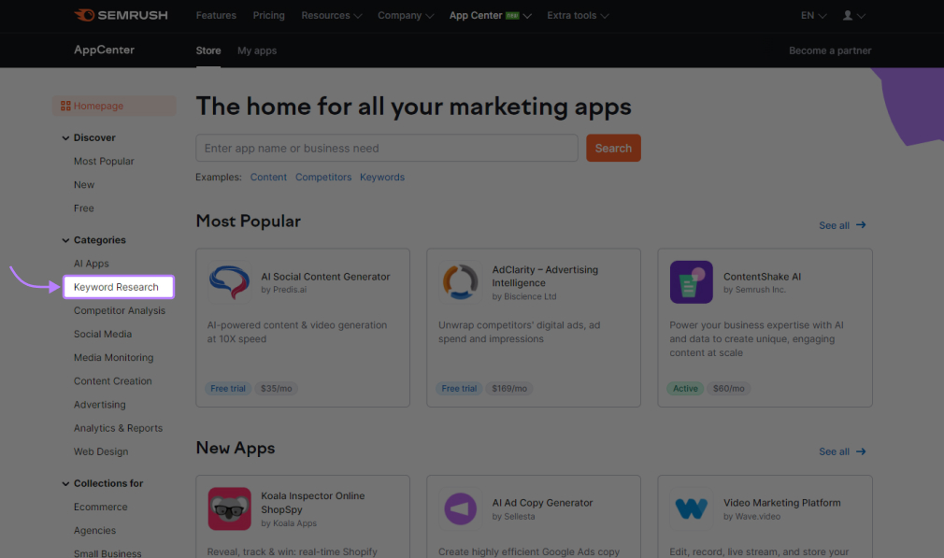Open the Extra tools dropdown
Viewport: 944px width, 558px height.
point(578,16)
